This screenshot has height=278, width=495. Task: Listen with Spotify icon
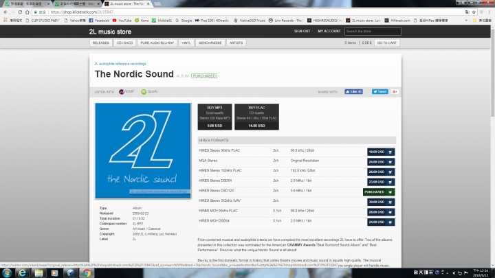(144, 92)
